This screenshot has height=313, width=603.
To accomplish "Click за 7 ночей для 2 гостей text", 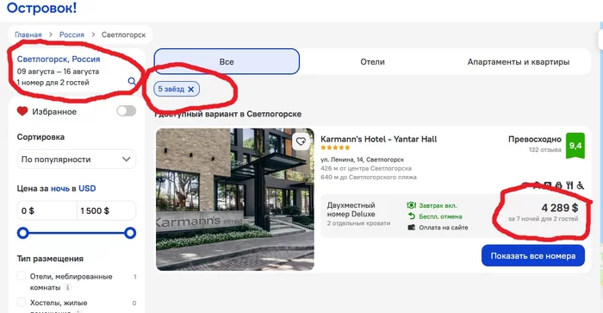I will coord(543,219).
